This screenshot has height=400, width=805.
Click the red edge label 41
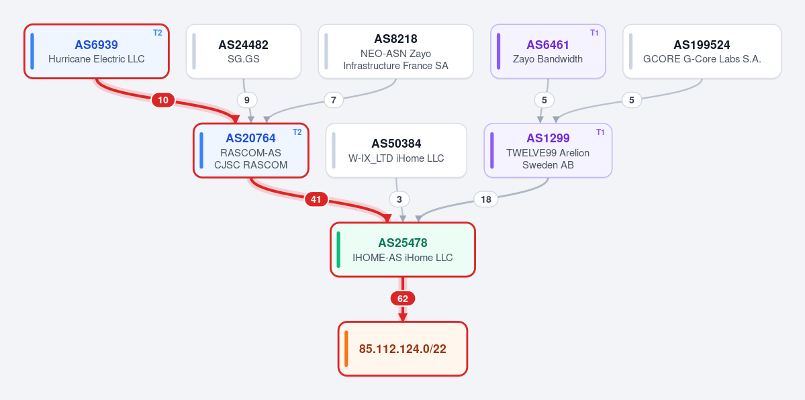coord(316,199)
